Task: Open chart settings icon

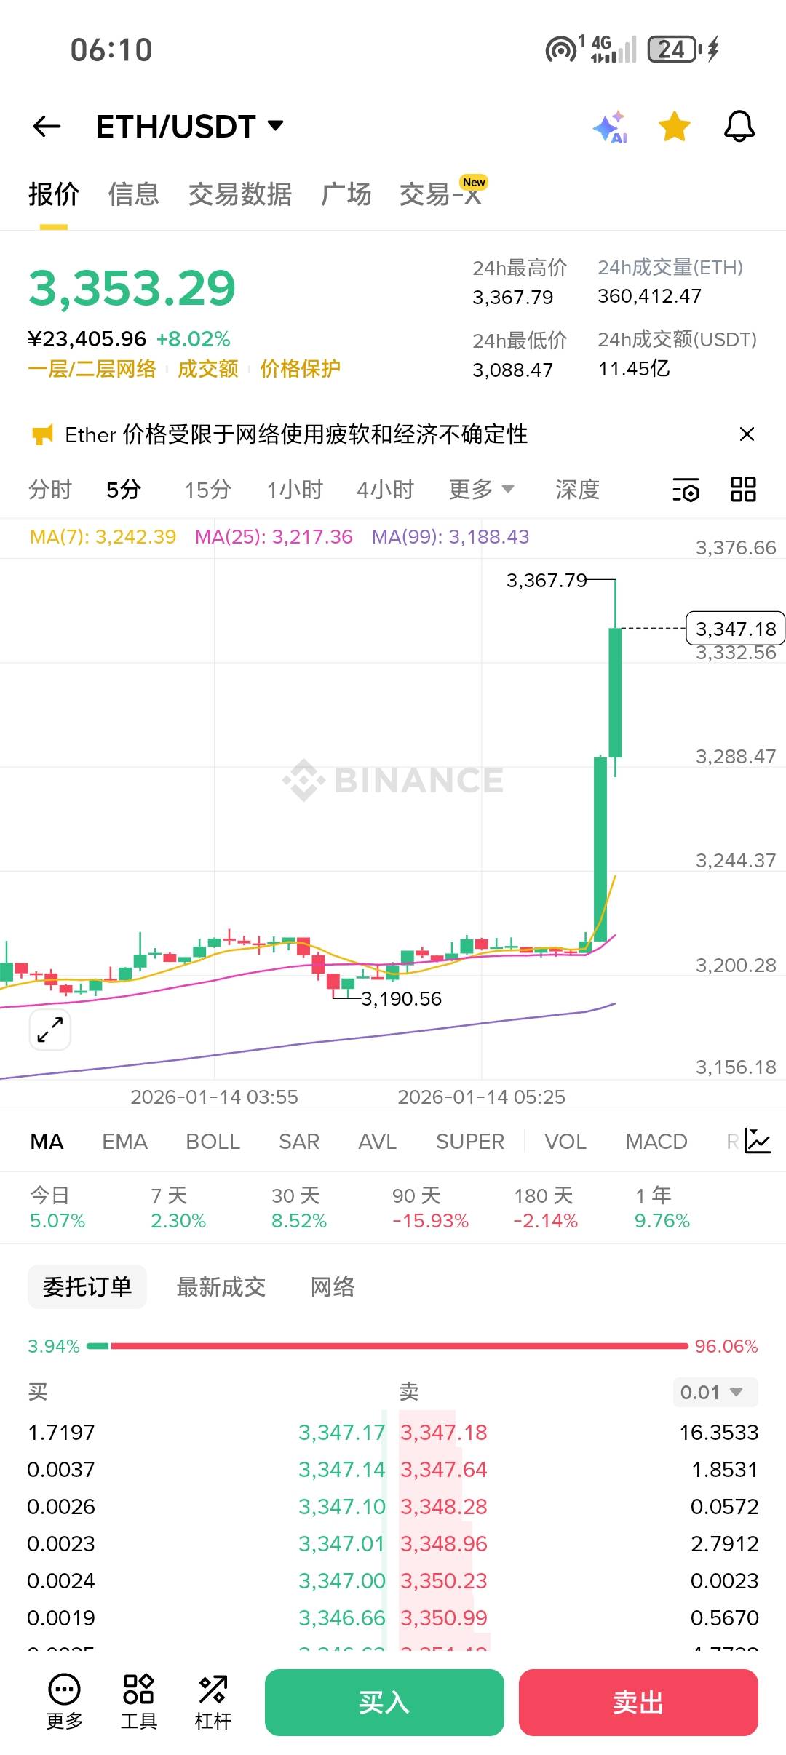Action: [686, 490]
